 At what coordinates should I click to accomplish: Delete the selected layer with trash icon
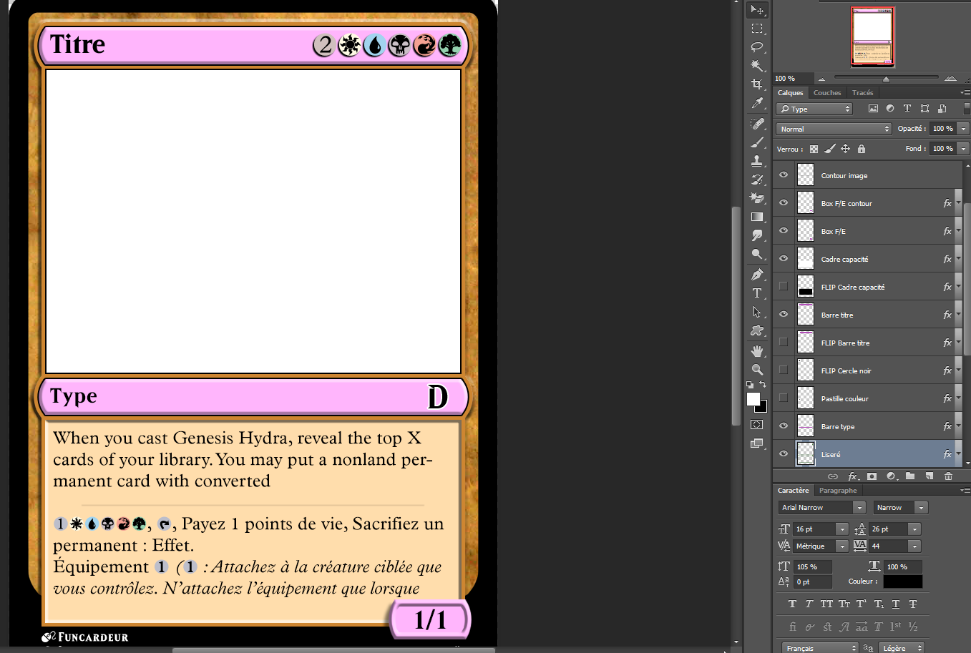(x=948, y=476)
